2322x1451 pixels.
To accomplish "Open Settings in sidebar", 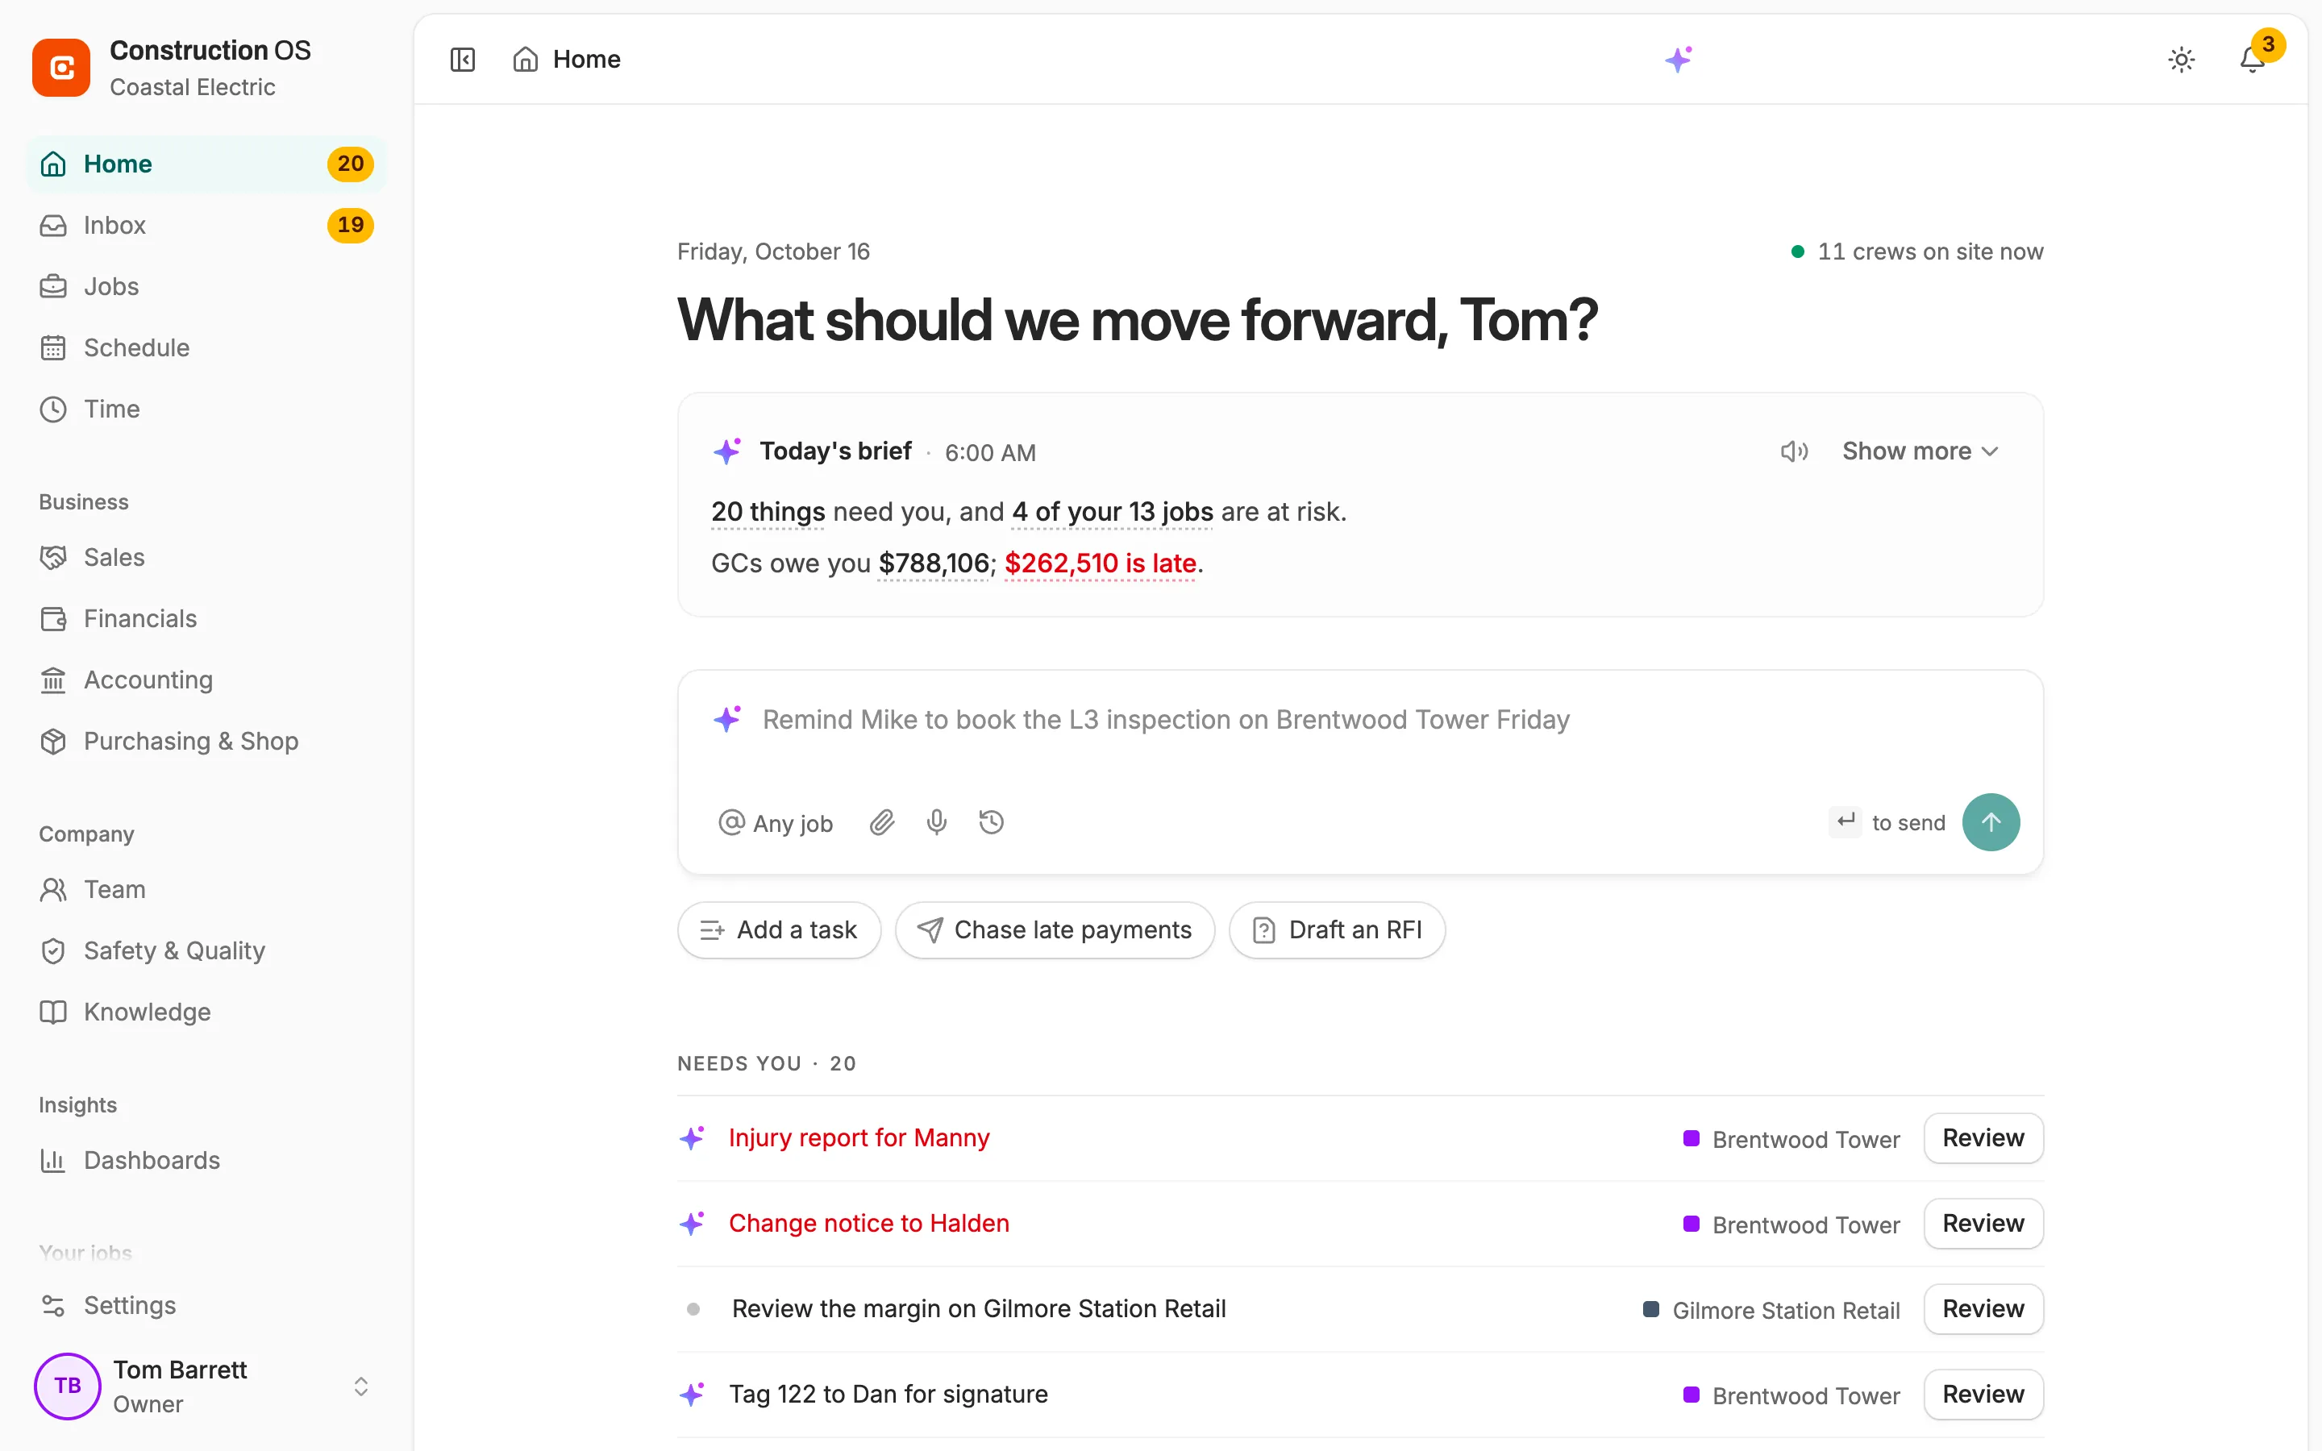I will (206, 1306).
